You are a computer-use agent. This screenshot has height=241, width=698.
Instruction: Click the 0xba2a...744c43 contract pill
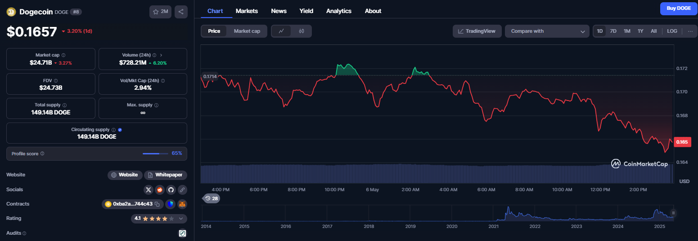tap(132, 204)
